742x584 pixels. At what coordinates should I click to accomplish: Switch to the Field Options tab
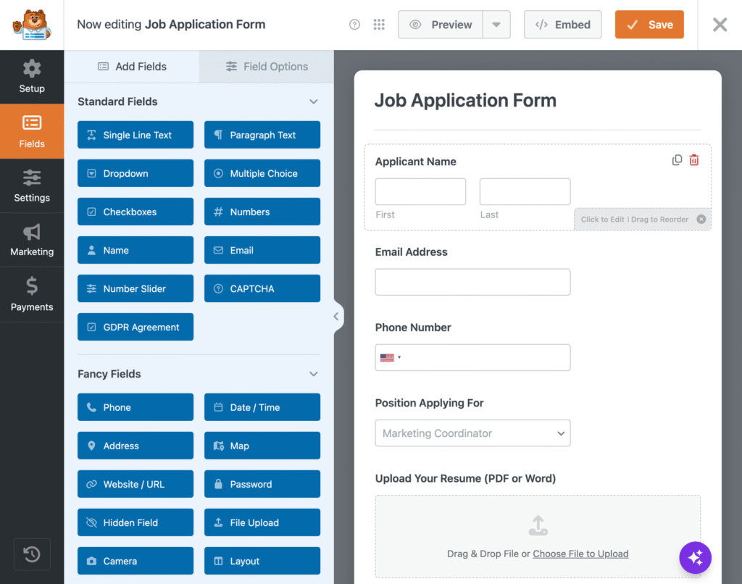tap(267, 67)
